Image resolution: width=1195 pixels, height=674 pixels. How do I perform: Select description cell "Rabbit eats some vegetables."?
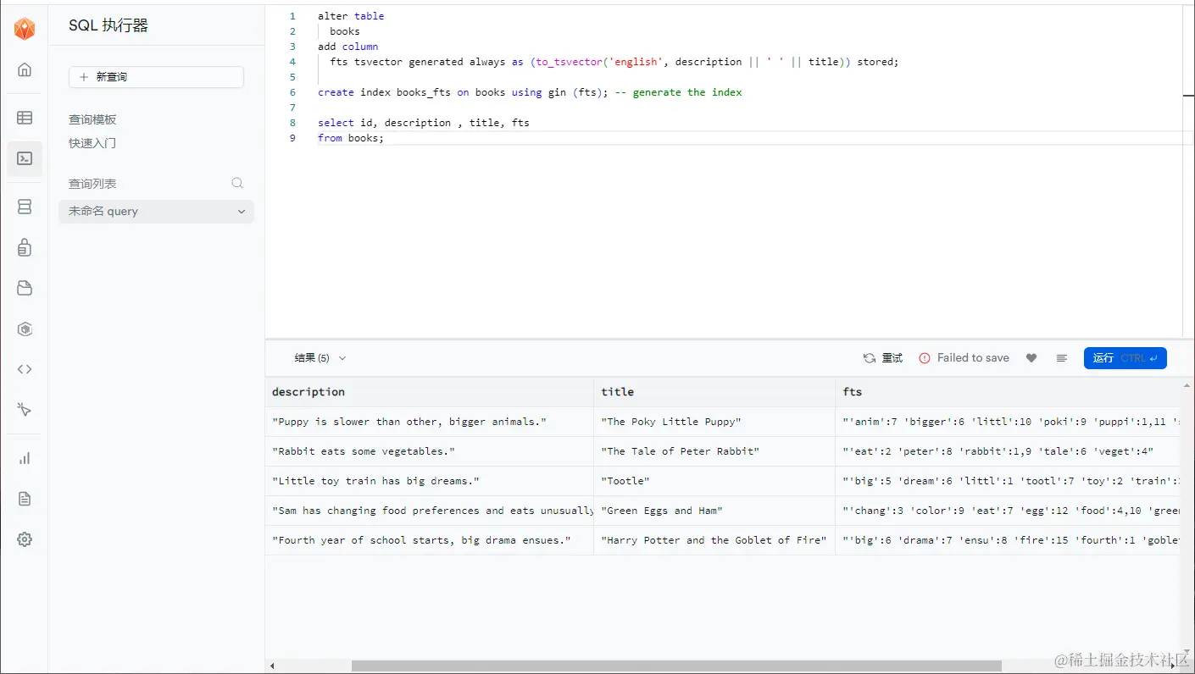pos(429,451)
